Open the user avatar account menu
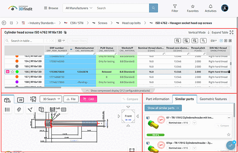The width and height of the screenshot is (238, 153). pyautogui.click(x=225, y=8)
